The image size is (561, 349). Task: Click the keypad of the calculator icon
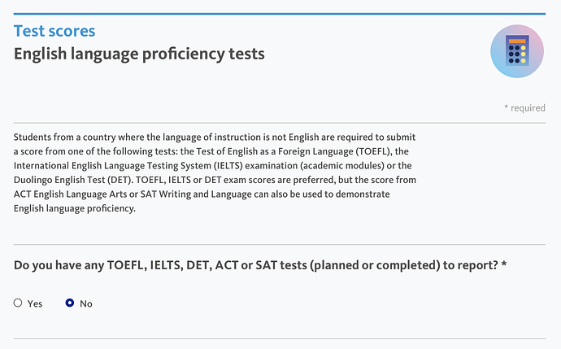(x=517, y=55)
